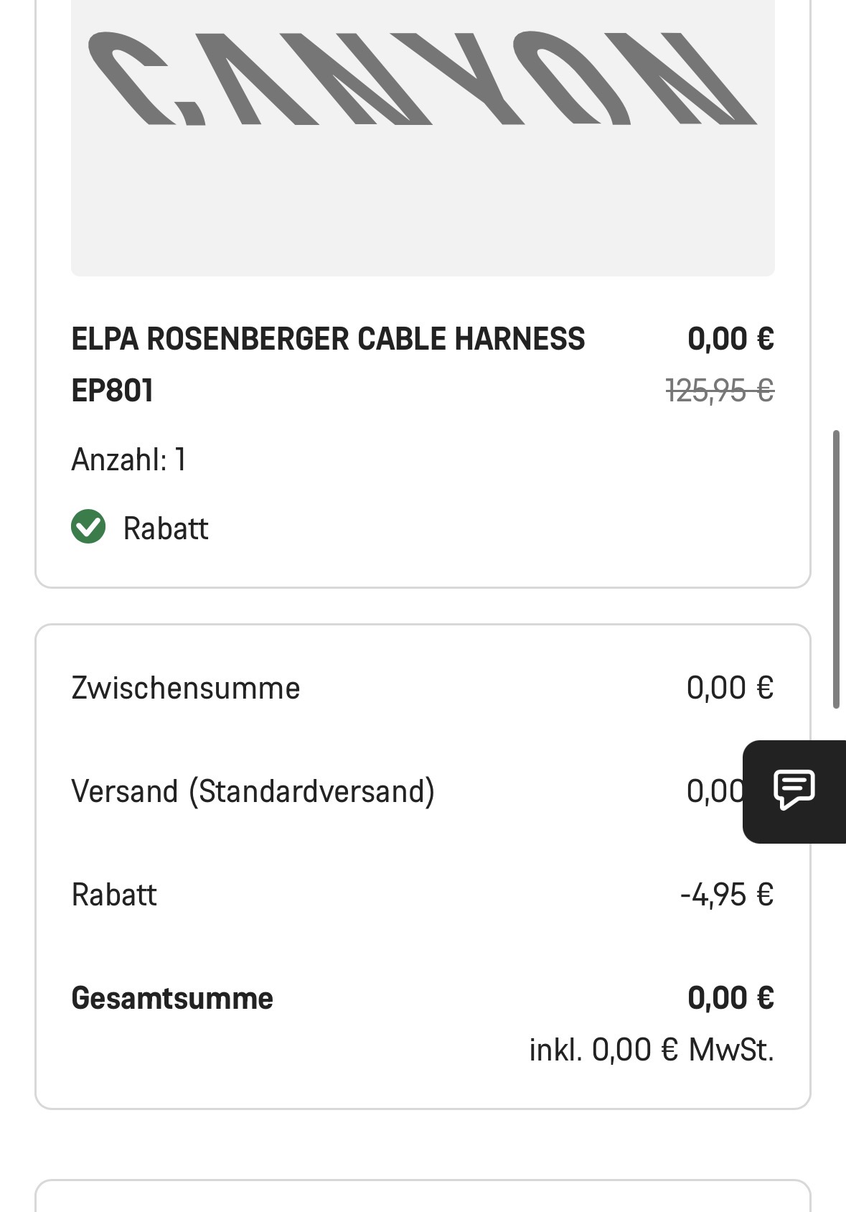Select the Anzahl: 1 quantity text
The width and height of the screenshot is (846, 1212).
pyautogui.click(x=129, y=460)
